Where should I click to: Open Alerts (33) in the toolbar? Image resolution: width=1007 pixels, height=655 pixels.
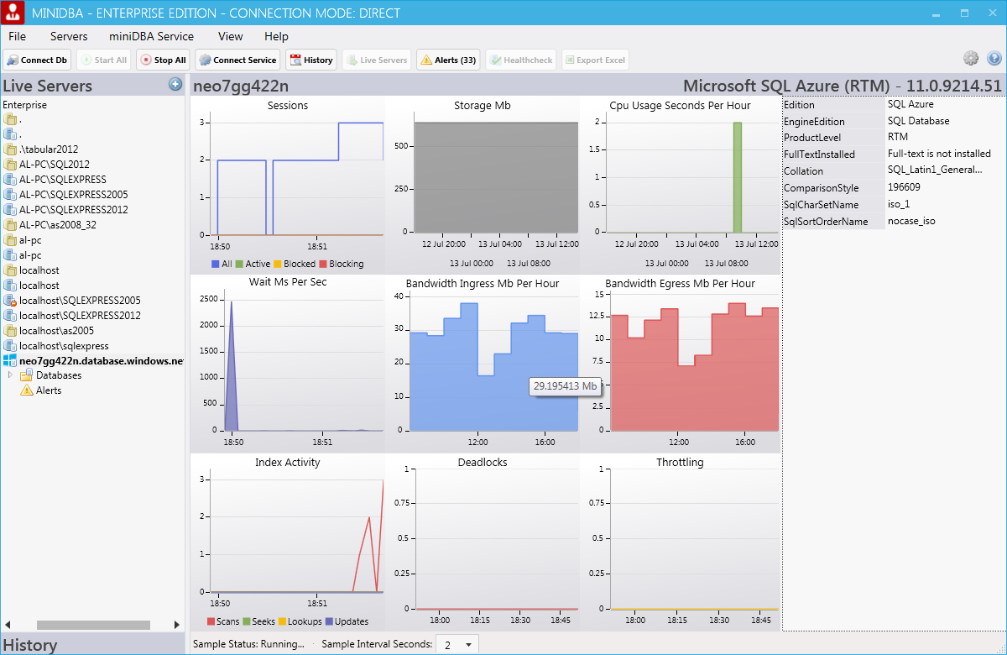click(448, 60)
